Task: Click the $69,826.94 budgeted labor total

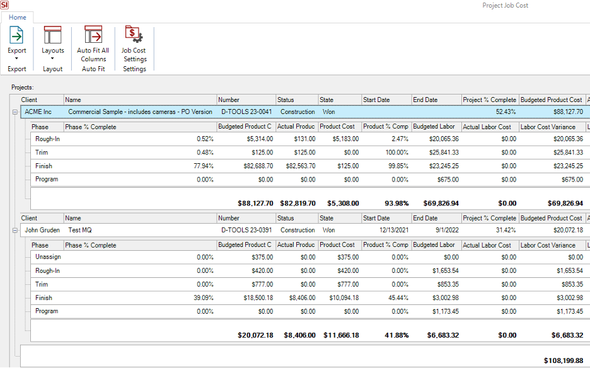Action: click(x=441, y=204)
